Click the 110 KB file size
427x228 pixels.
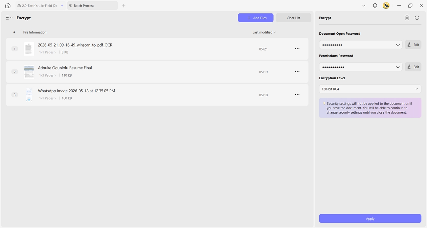[x=67, y=75]
